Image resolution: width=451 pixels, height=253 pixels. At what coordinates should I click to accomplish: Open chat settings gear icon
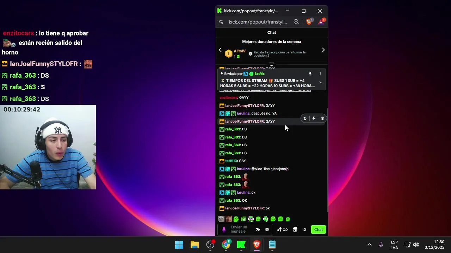pos(305,229)
